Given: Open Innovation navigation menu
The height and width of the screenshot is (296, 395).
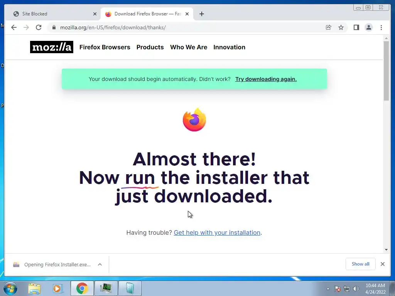Looking at the screenshot, I should [229, 47].
